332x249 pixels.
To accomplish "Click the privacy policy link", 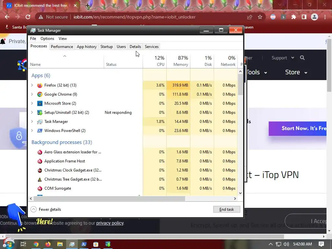I will [x=110, y=223].
